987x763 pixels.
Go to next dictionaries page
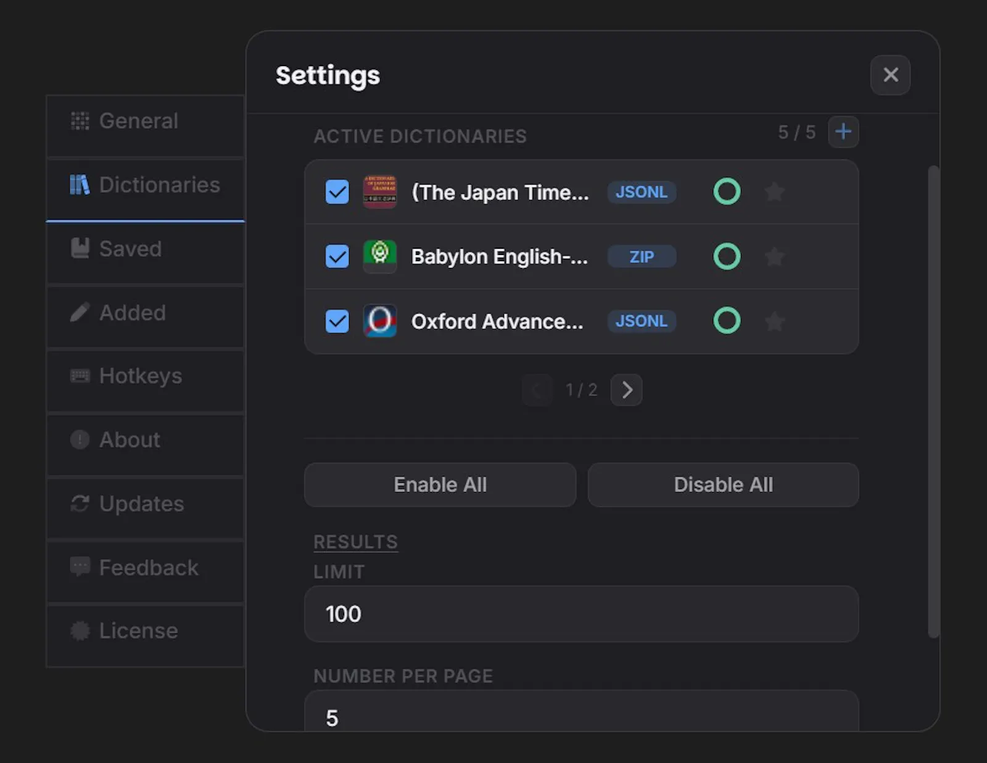626,390
